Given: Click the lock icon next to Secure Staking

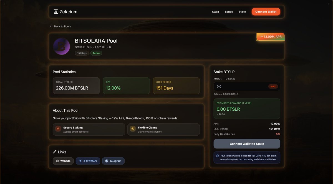Looking at the screenshot, I should click(x=58, y=129).
